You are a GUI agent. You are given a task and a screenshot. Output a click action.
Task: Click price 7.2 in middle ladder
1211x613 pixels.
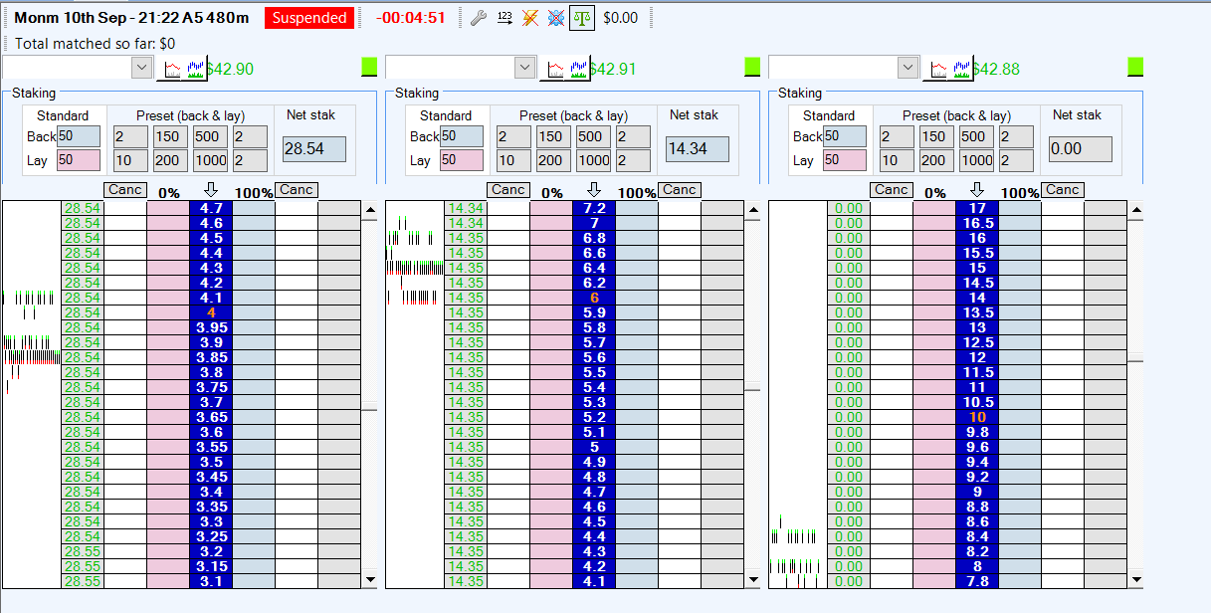click(x=594, y=208)
